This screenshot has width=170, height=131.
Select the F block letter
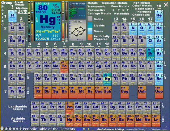point(128,10)
